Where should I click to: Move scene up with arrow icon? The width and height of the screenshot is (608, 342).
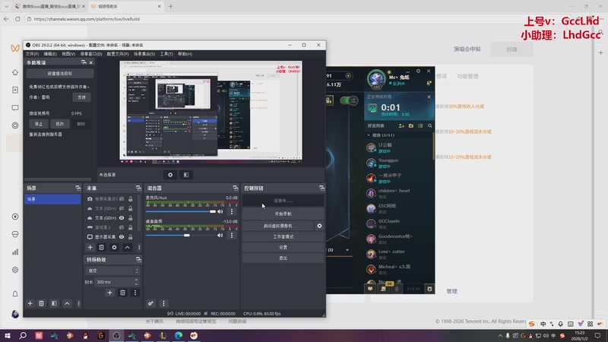67,303
